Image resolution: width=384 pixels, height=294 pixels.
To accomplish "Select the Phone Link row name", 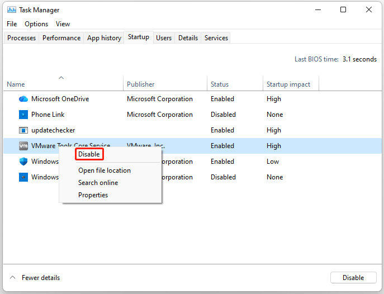I will point(48,115).
